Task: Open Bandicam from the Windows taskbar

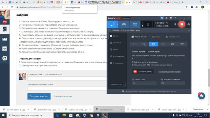Action: click(x=105, y=115)
